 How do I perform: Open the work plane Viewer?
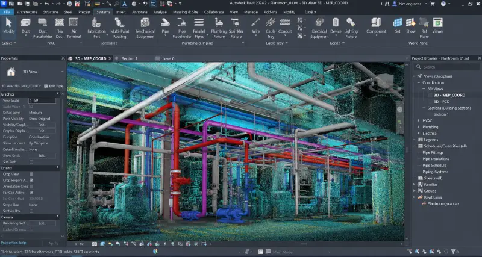438,26
